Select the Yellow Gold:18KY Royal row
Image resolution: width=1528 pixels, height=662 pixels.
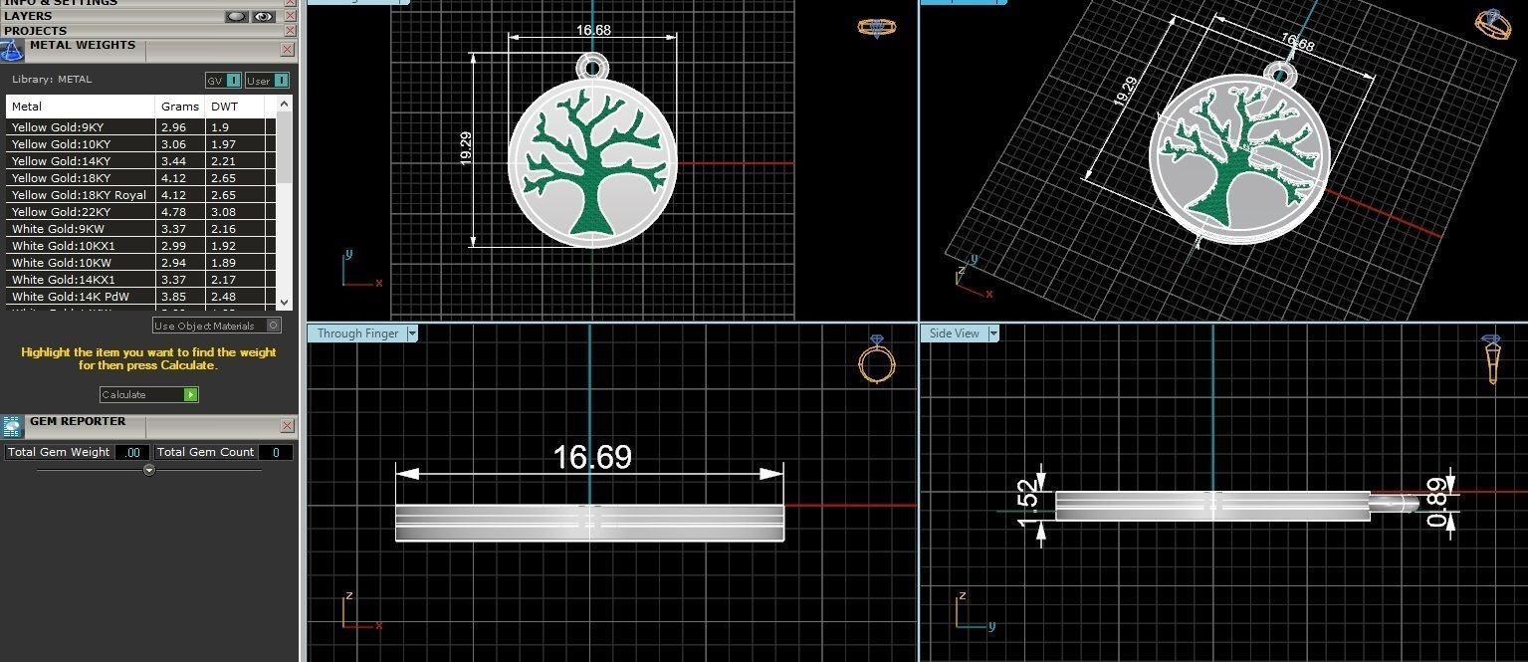click(x=140, y=195)
